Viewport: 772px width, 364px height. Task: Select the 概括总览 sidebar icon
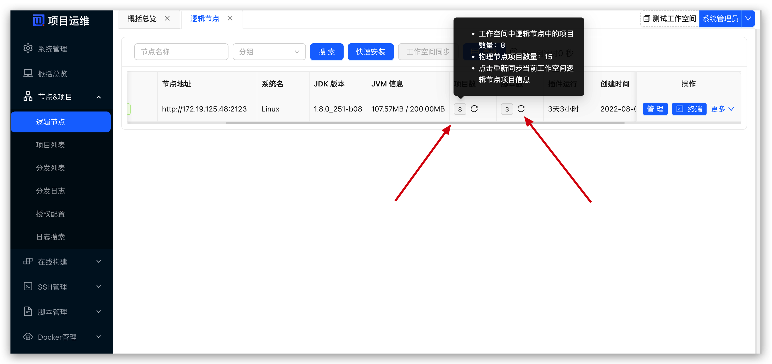point(28,73)
